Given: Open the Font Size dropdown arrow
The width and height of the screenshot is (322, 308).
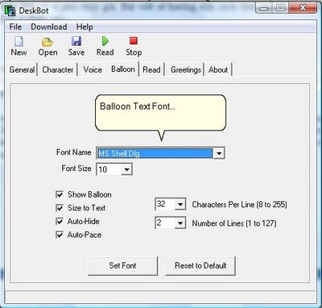Looking at the screenshot, I should click(126, 169).
